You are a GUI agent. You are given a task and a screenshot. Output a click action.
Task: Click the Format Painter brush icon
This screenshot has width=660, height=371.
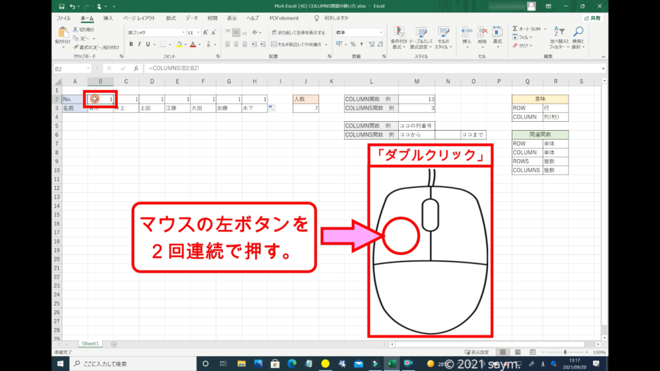tap(76, 47)
